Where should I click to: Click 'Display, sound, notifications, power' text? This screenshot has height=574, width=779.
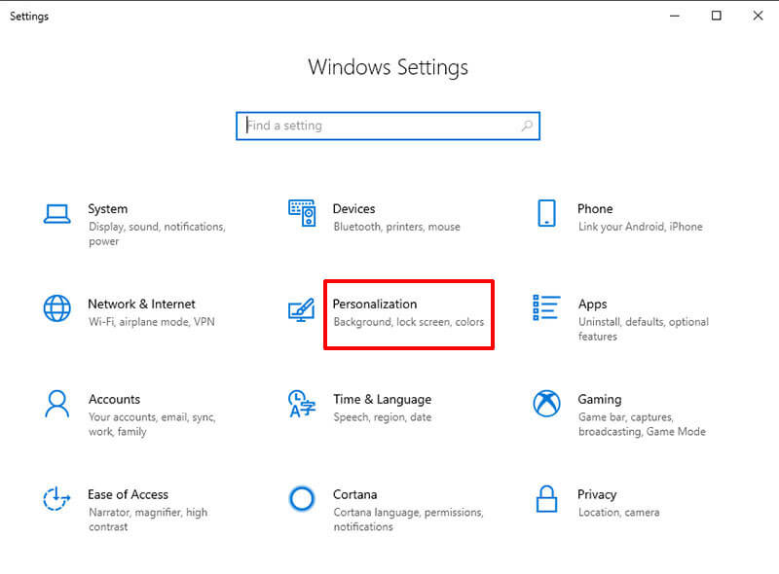157,233
